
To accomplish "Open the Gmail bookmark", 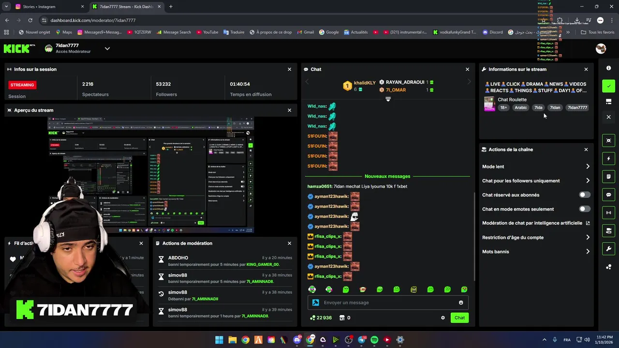I will tap(305, 32).
